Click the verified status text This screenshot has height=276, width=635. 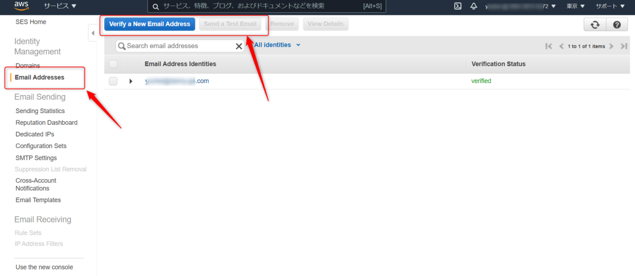point(481,81)
